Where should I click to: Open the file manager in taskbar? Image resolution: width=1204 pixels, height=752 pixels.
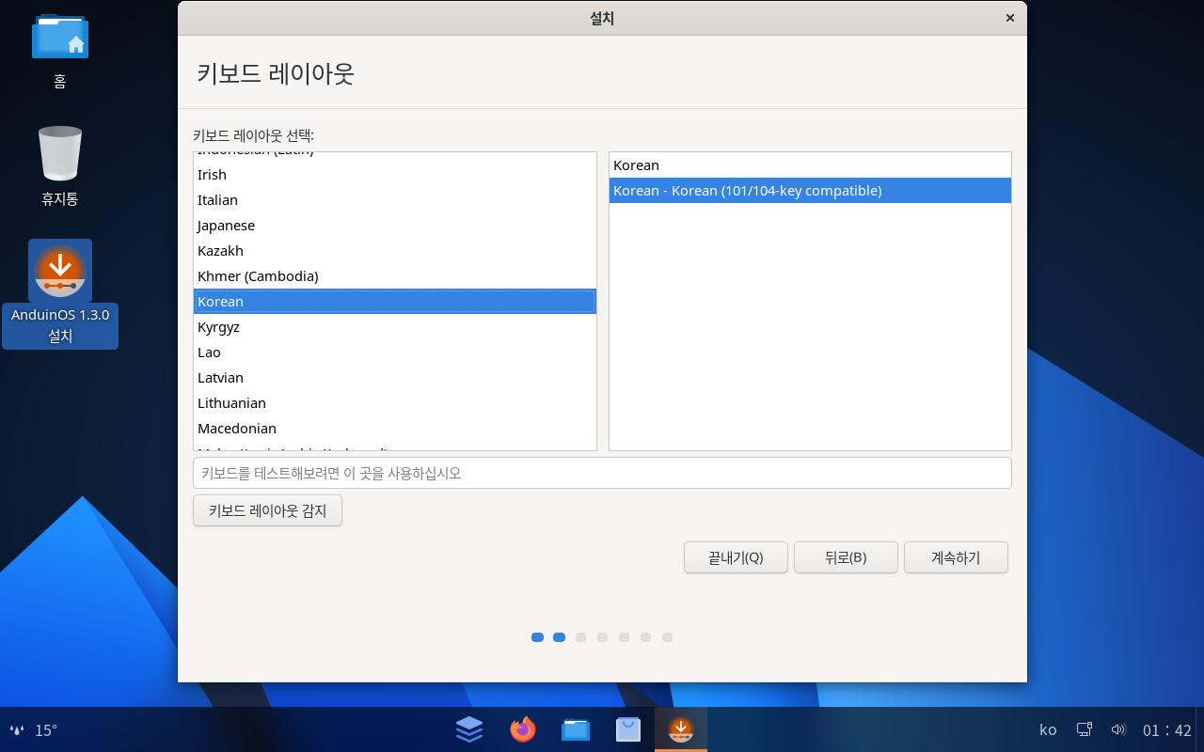click(x=575, y=728)
